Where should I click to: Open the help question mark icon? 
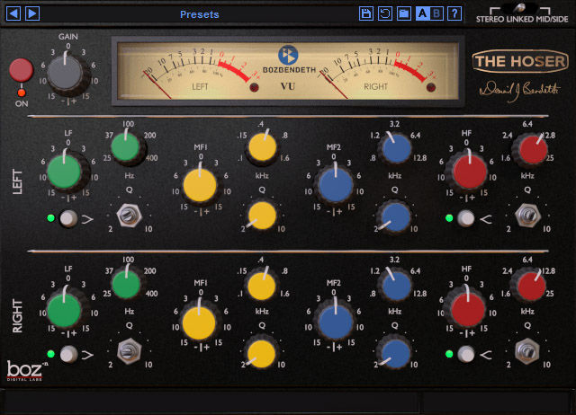[455, 13]
